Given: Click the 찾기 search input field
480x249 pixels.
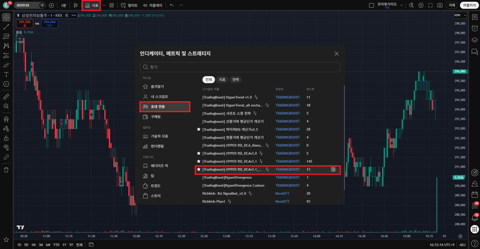Looking at the screenshot, I should point(240,67).
